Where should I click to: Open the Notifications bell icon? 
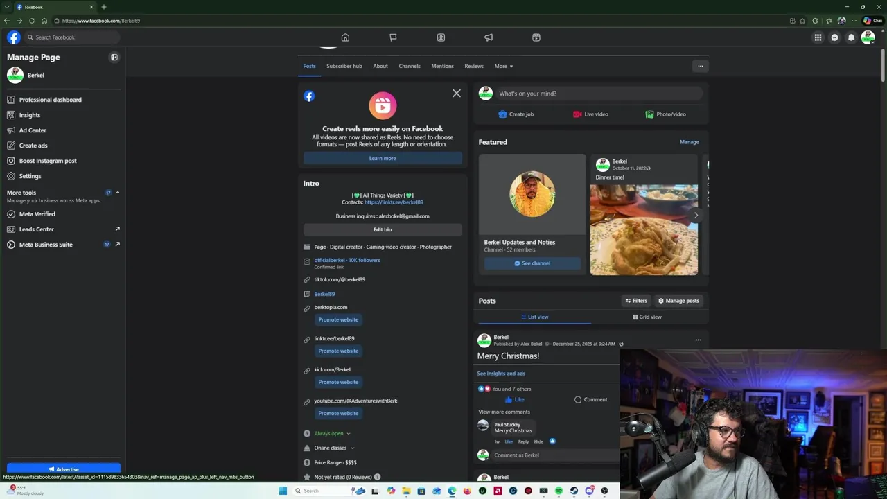(x=851, y=37)
